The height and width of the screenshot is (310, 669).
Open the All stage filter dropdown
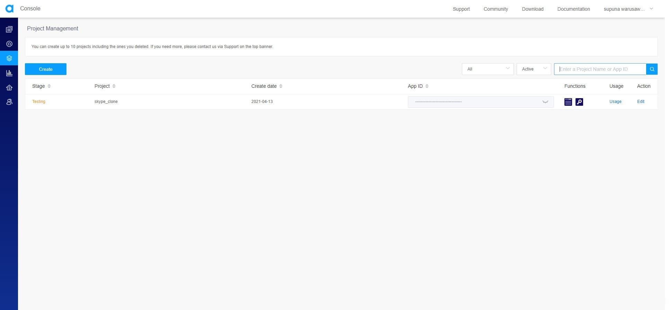coord(487,69)
